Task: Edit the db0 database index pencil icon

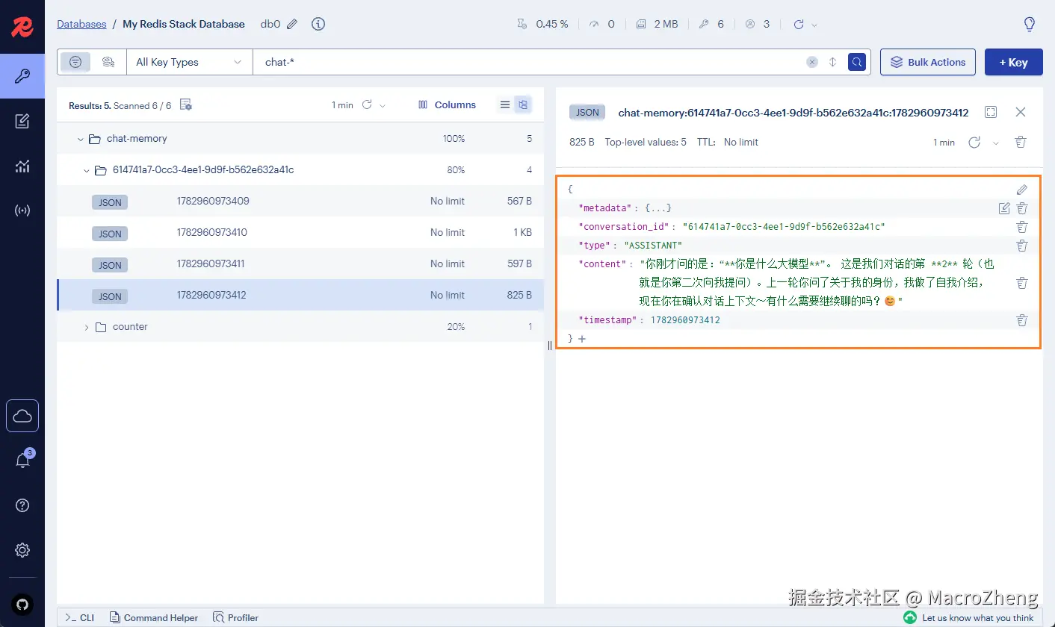Action: click(x=292, y=24)
